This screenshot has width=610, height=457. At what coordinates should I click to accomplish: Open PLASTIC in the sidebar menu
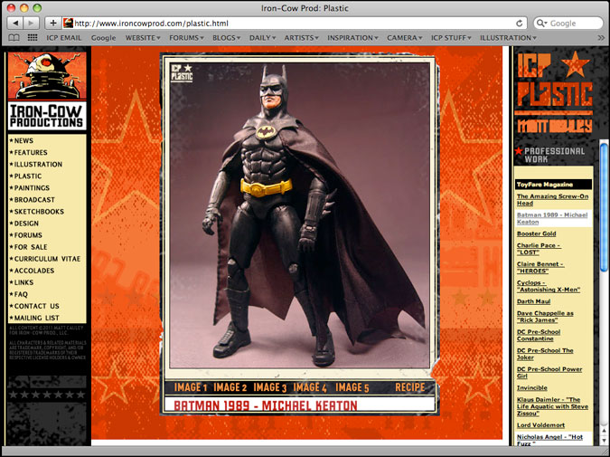point(28,176)
